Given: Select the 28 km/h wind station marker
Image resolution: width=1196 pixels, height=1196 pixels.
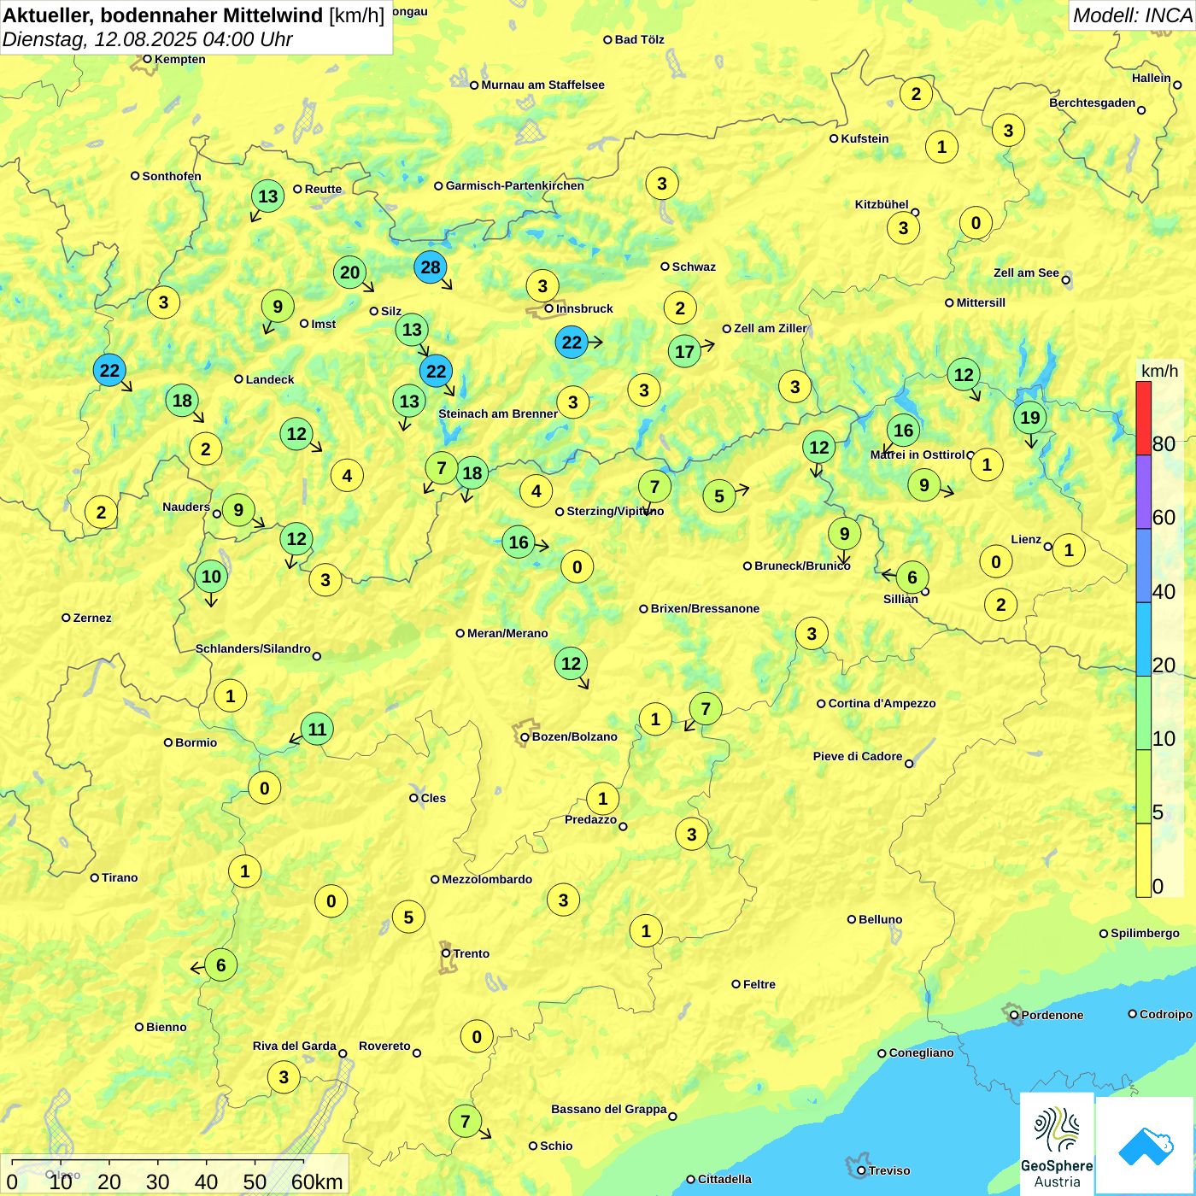Looking at the screenshot, I should tap(431, 267).
